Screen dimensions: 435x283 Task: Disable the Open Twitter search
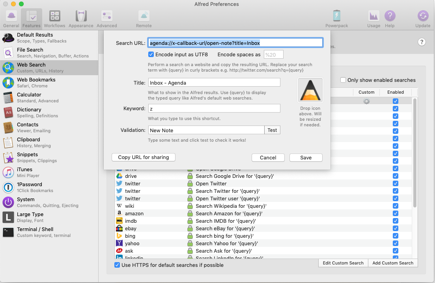point(396,183)
